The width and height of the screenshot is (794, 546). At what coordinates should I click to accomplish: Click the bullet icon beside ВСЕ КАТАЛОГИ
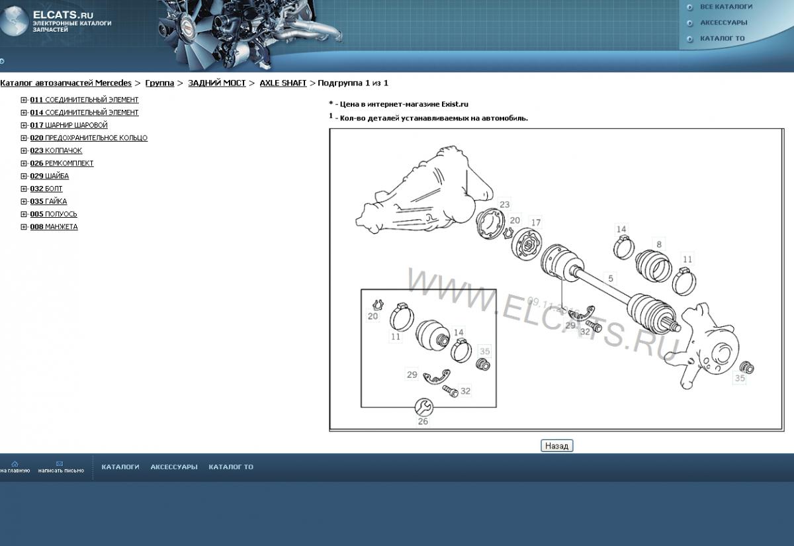coord(690,7)
